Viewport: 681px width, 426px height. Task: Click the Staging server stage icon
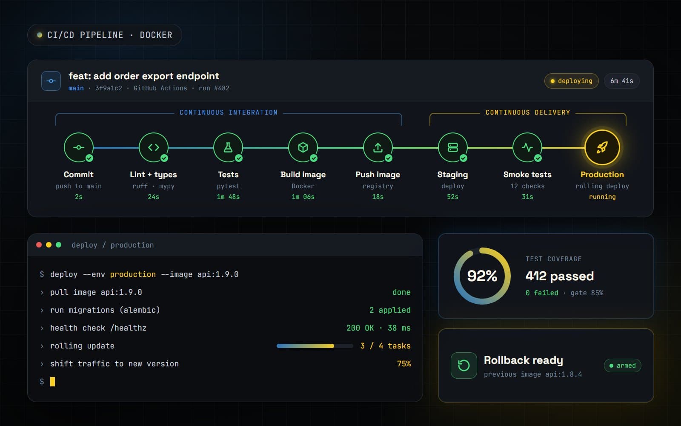[x=453, y=147]
